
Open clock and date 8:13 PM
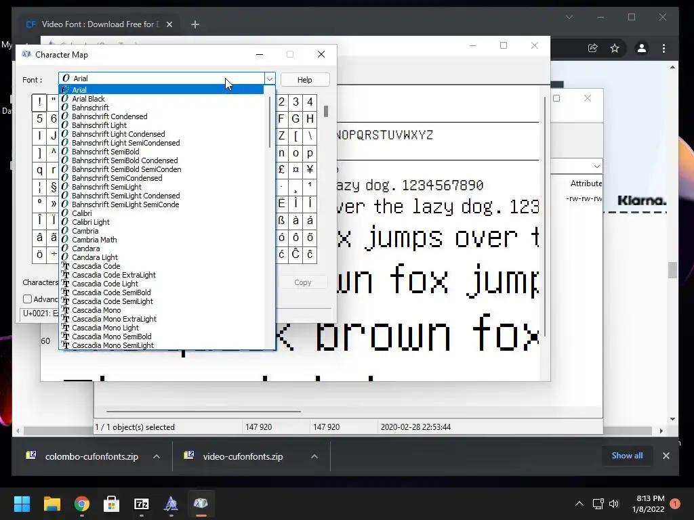pyautogui.click(x=648, y=504)
